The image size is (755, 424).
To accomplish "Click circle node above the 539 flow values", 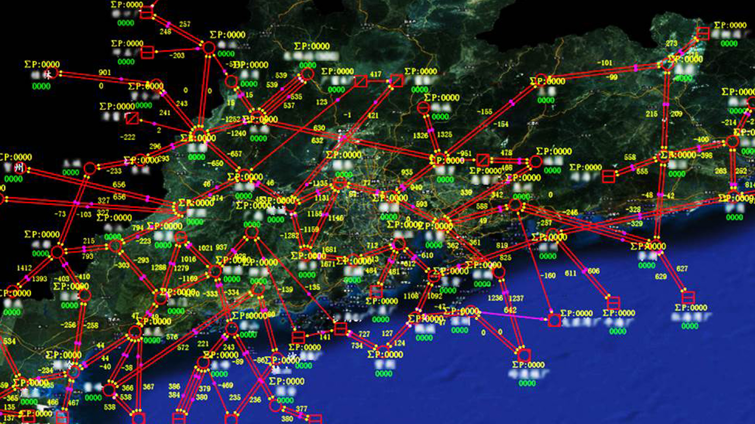I will [x=307, y=74].
